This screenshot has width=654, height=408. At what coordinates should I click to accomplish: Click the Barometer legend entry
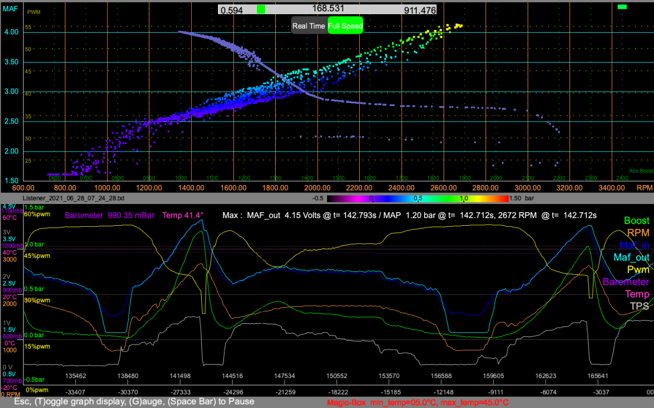pos(626,282)
